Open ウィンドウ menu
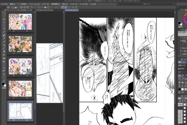The height and width of the screenshot is (125, 187). (x=84, y=4)
